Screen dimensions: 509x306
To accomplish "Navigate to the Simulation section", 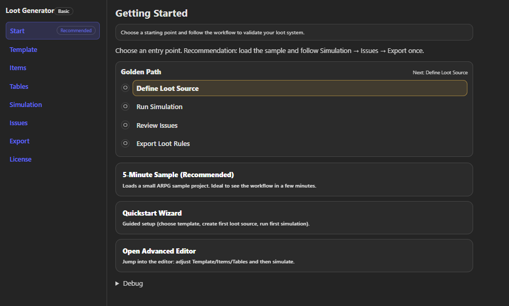I will tap(25, 105).
